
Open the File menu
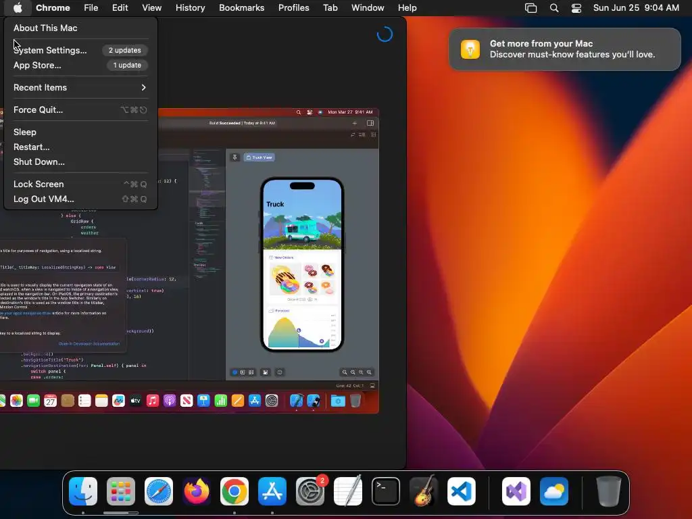point(91,8)
